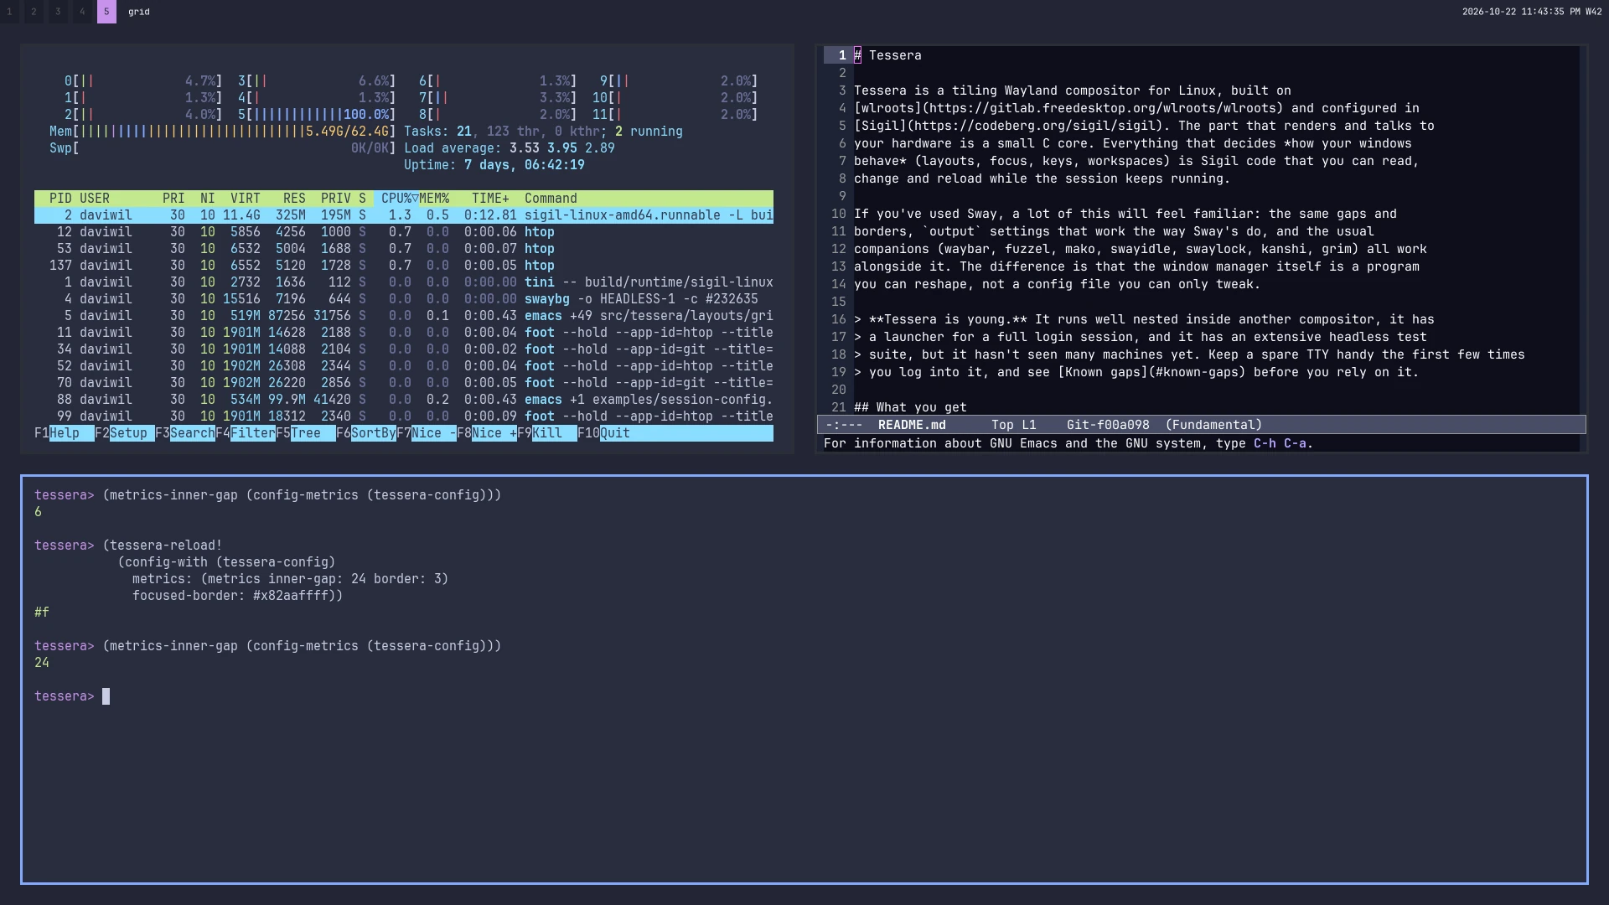Image resolution: width=1609 pixels, height=905 pixels.
Task: Switch to workspace 2 in the top bar
Action: pyautogui.click(x=34, y=12)
